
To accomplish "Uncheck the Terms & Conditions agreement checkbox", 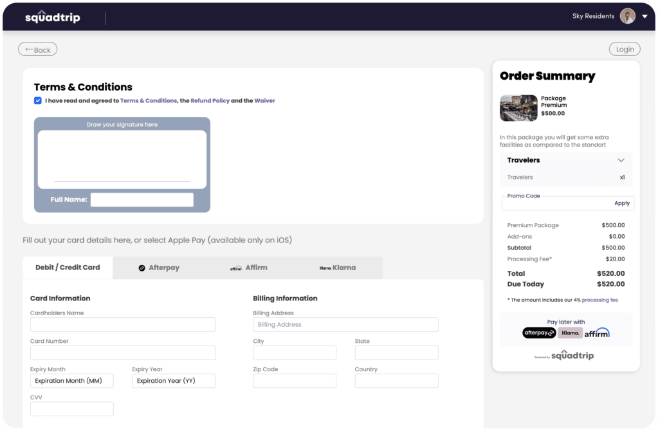I will pos(38,100).
